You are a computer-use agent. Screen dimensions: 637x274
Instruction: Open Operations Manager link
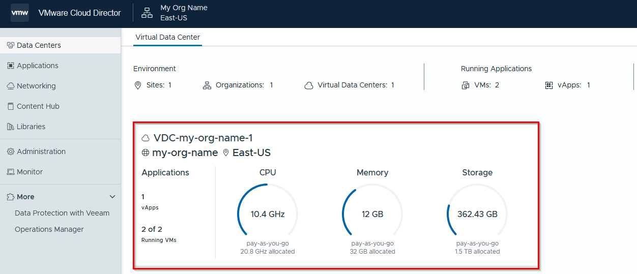[x=49, y=229]
